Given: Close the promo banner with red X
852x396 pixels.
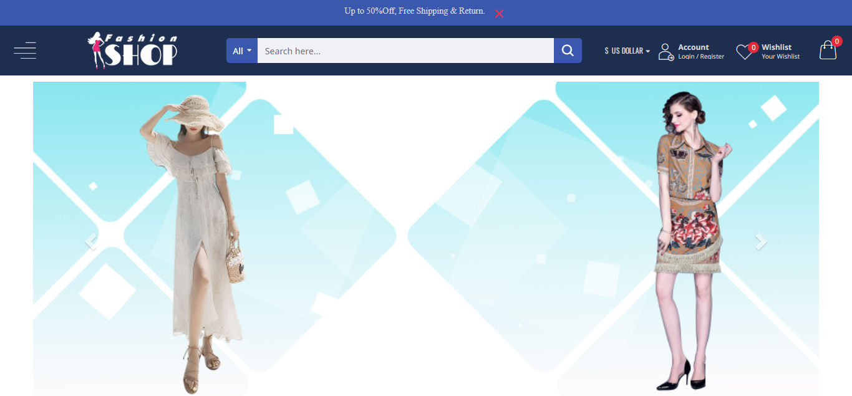Looking at the screenshot, I should 499,13.
